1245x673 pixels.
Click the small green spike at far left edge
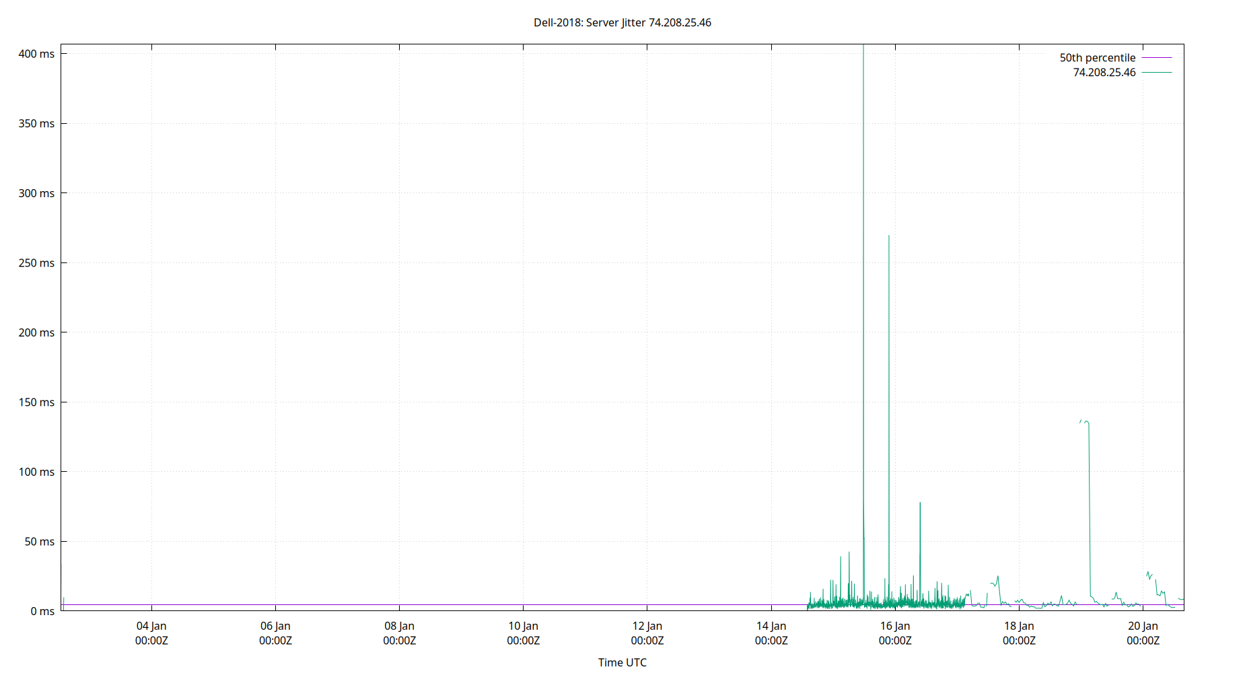coord(63,602)
